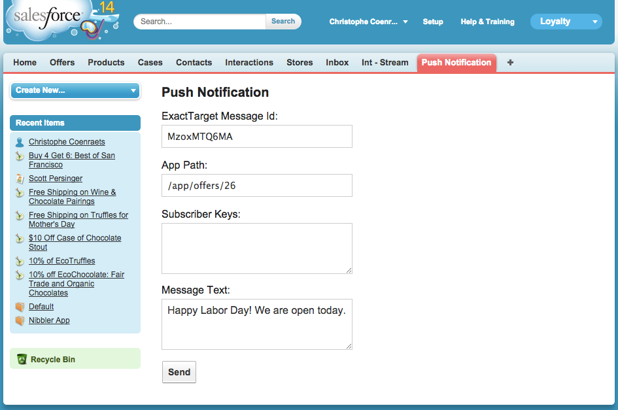Select the Push Notification tab
This screenshot has height=410, width=618.
point(456,63)
